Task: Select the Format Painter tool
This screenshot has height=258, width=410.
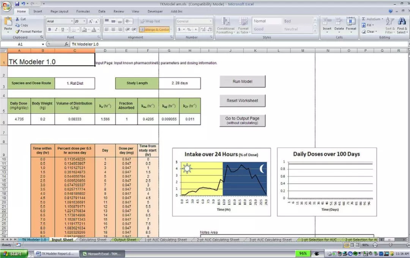Action: coord(28,32)
